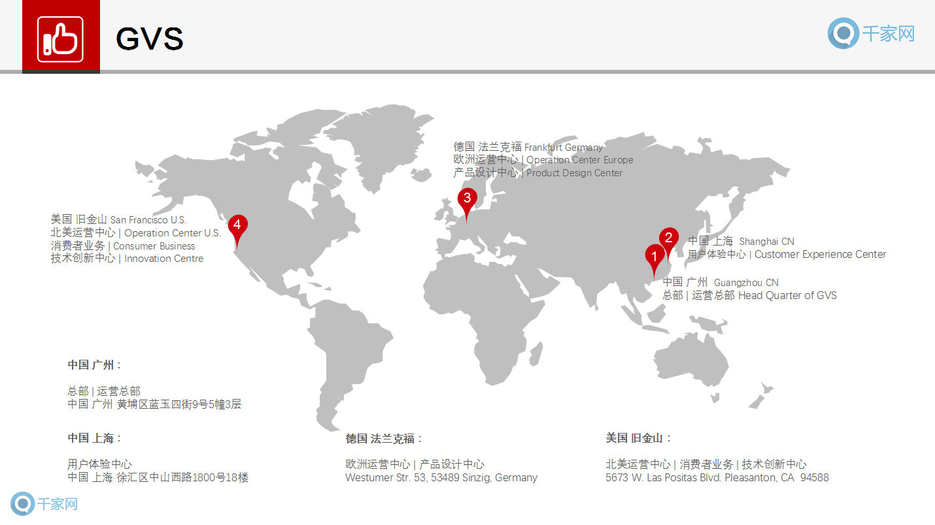Screen dimensions: 935x525
Task: Select map pin number 4 for San Francisco
Action: [237, 225]
